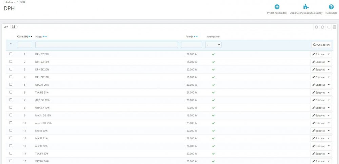This screenshot has width=339, height=164.
Task: Tick the ДДС BG 20% row checkbox
Action: [11, 100]
